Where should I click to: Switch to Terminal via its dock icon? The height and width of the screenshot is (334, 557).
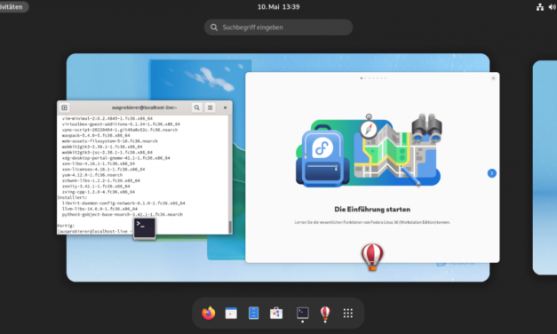(x=303, y=313)
